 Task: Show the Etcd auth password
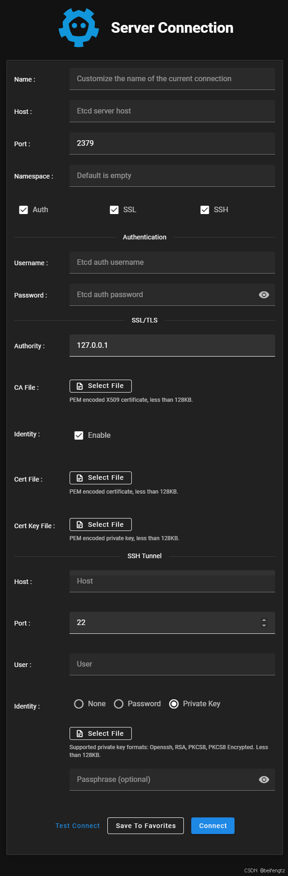(264, 295)
